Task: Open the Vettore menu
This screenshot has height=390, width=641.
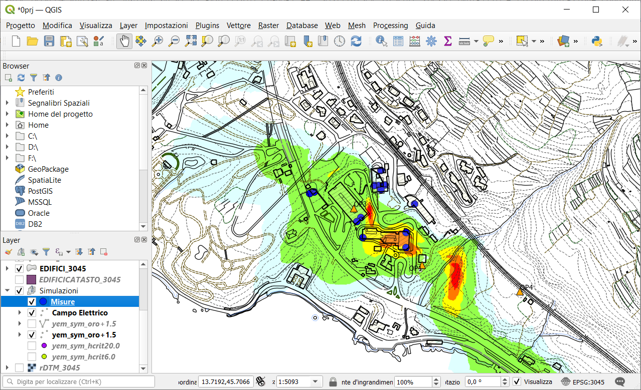Action: pos(238,26)
